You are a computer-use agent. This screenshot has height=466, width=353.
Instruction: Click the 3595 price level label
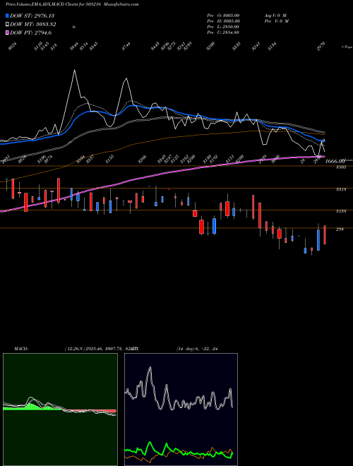(x=341, y=167)
